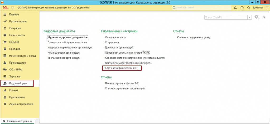Click Справочники и настройки heading

click(119, 31)
